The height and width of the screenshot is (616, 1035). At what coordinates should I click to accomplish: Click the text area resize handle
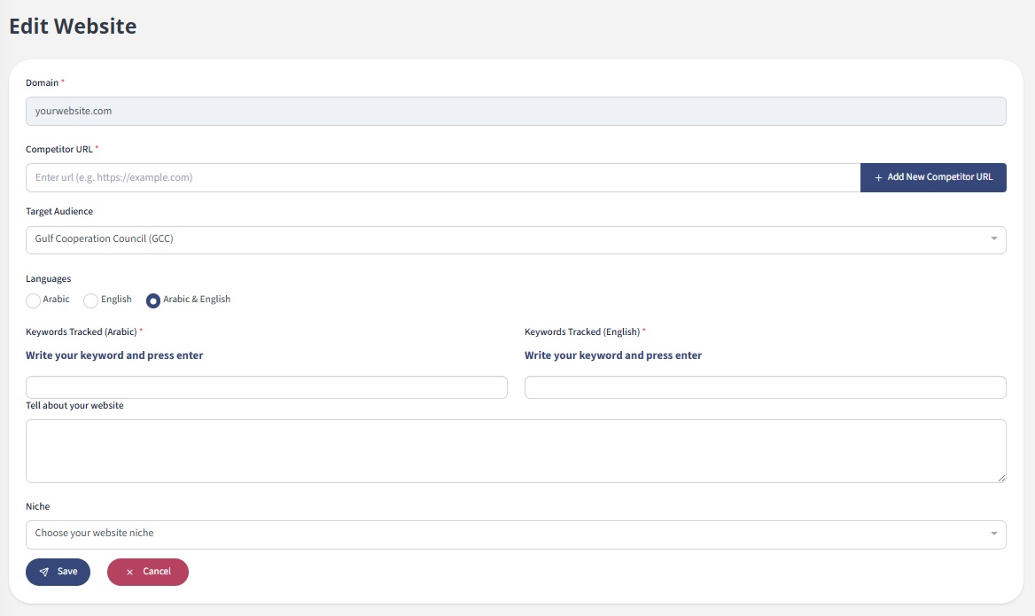click(x=1001, y=478)
